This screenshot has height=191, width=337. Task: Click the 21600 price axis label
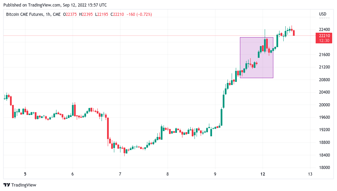(x=324, y=55)
